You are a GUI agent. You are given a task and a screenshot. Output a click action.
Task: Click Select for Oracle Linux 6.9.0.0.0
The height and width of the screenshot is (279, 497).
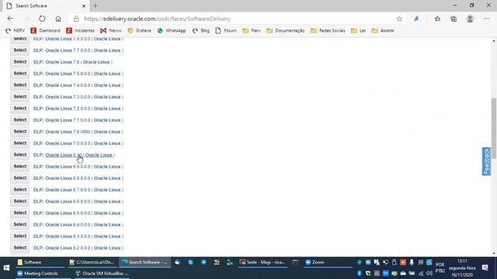pos(20,167)
